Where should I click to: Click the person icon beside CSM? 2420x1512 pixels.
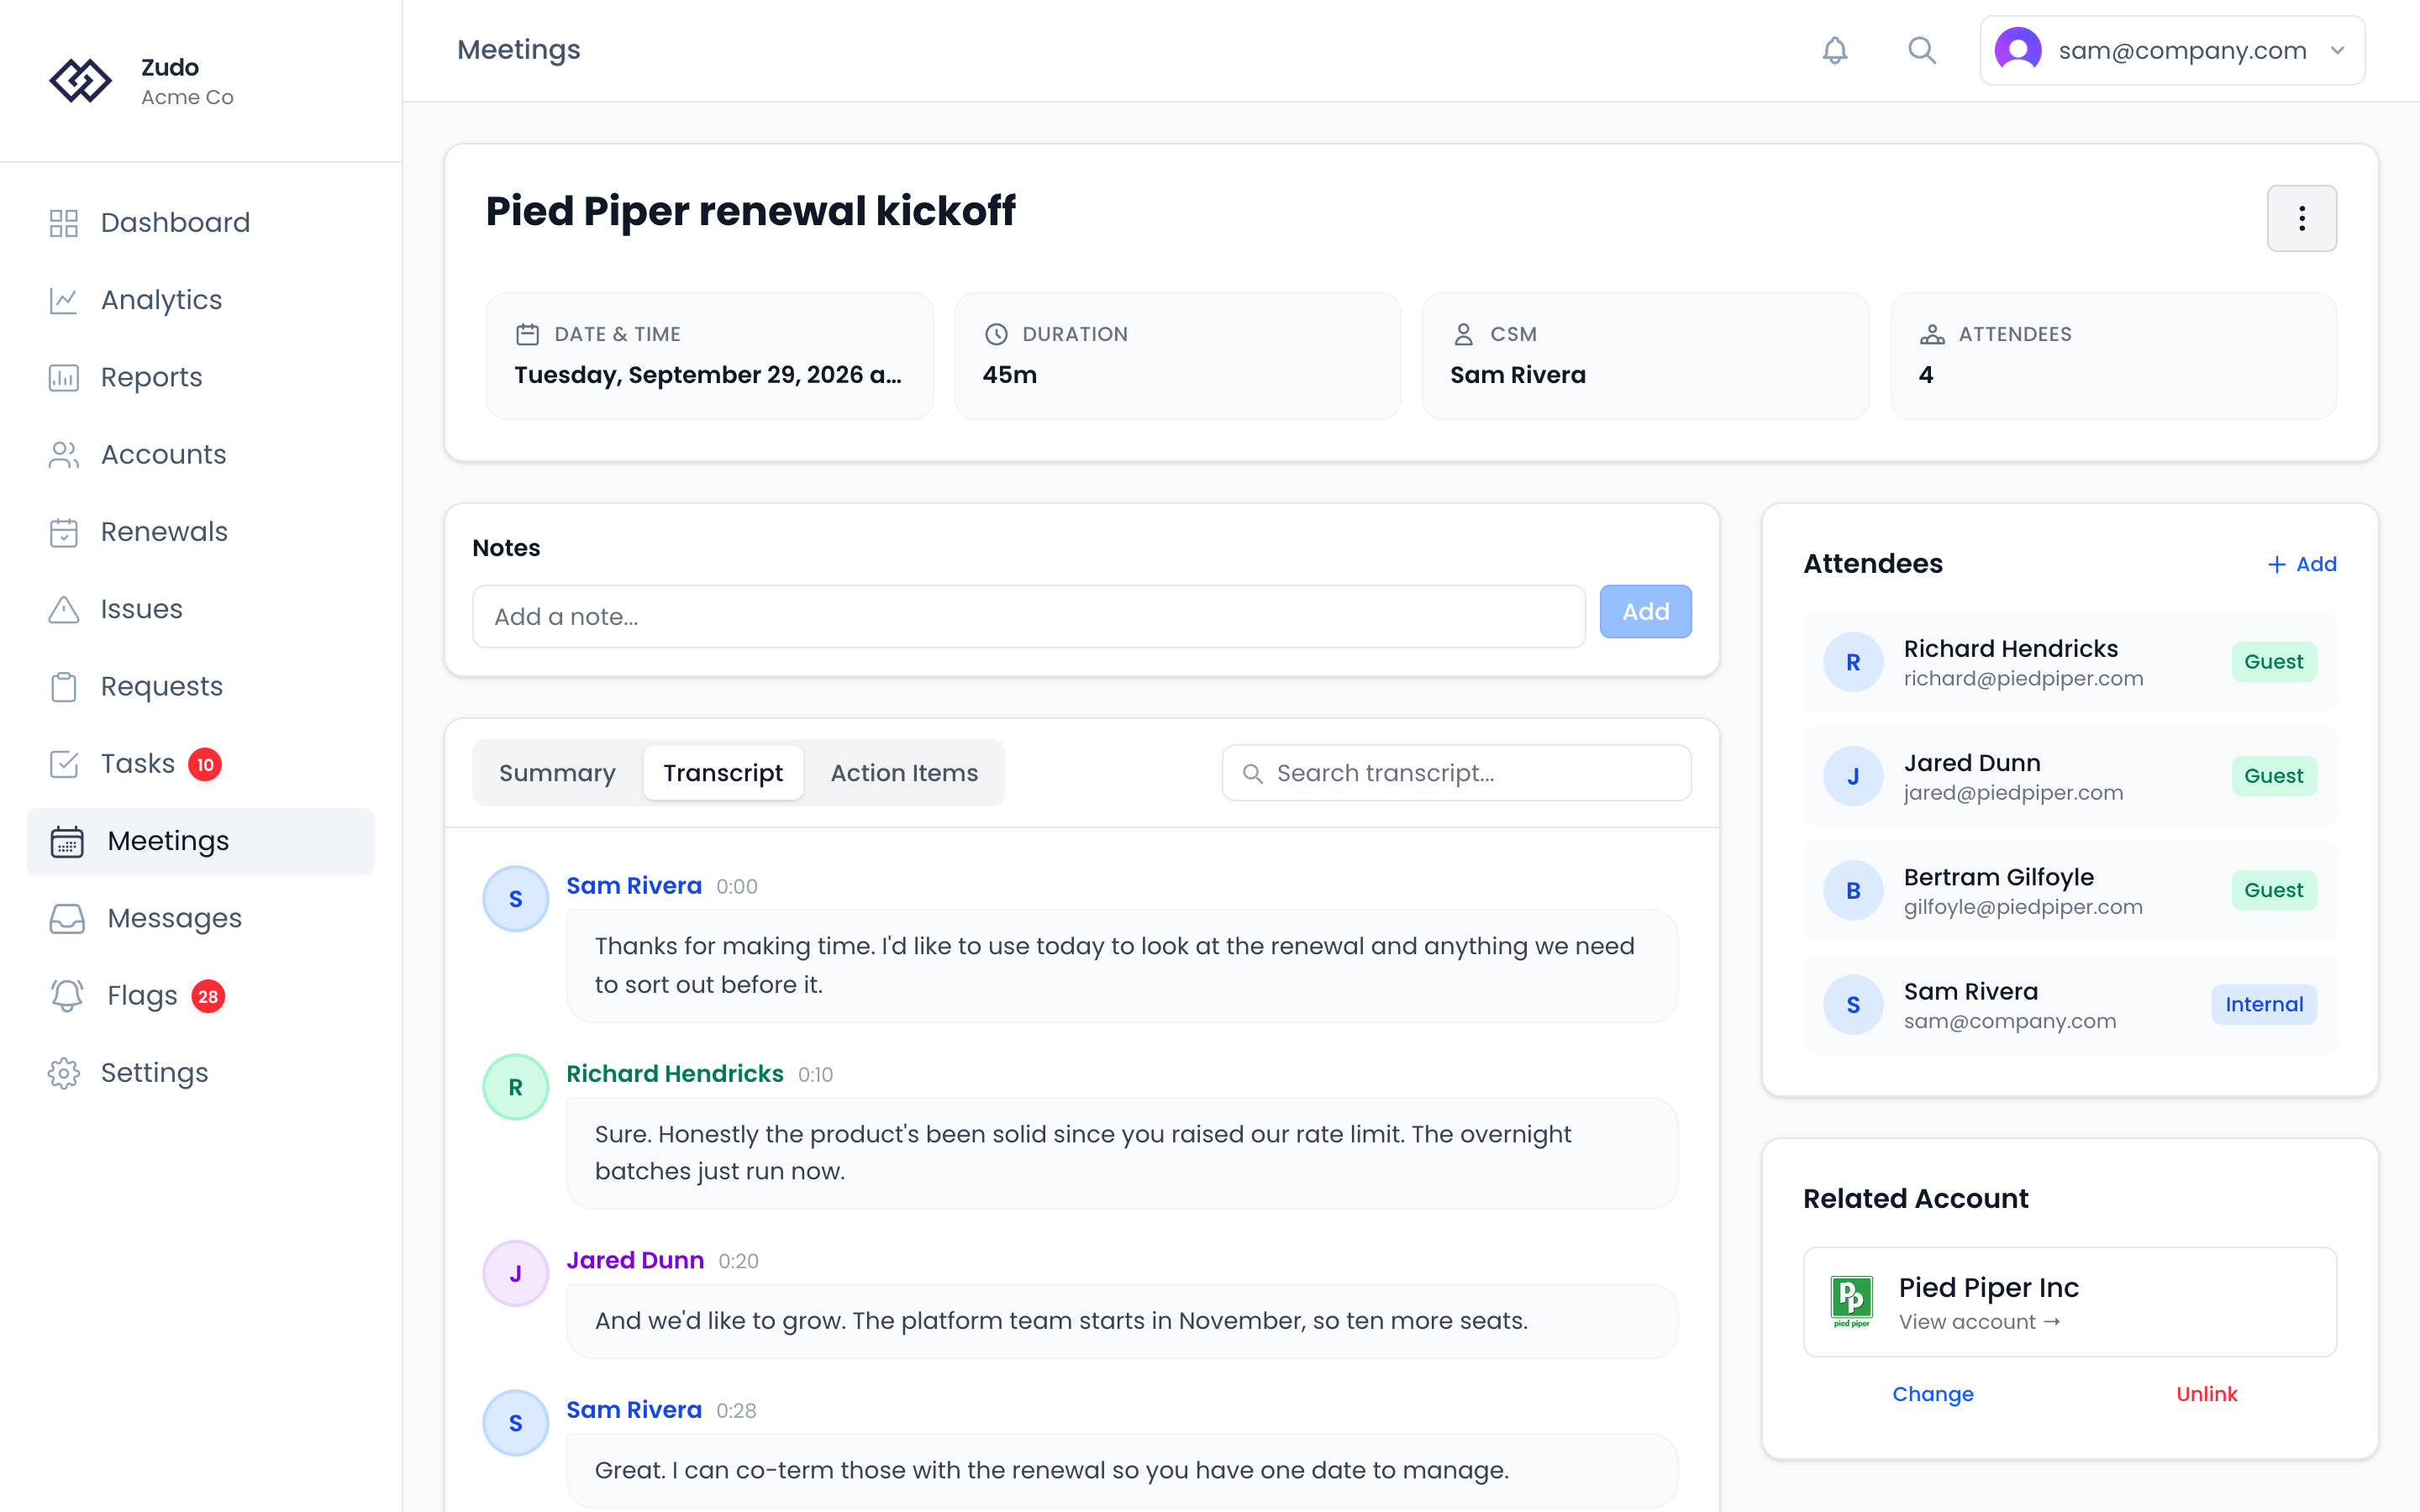click(x=1463, y=334)
